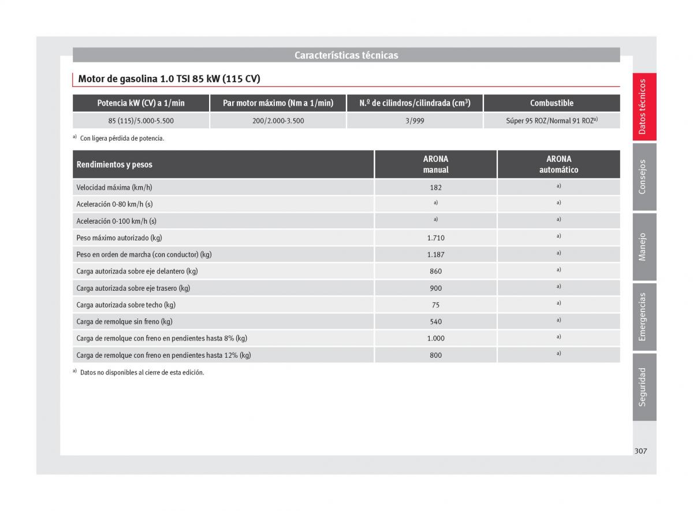Select the top speed value 182
The width and height of the screenshot is (693, 511).
click(x=436, y=187)
